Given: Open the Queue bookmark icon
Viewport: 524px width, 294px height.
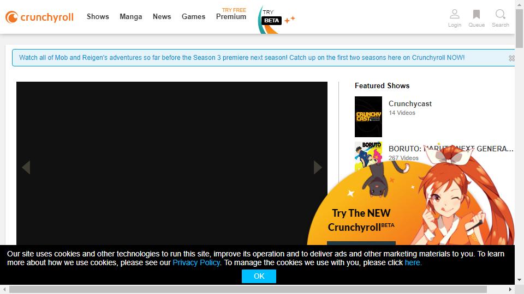Looking at the screenshot, I should pyautogui.click(x=477, y=19).
